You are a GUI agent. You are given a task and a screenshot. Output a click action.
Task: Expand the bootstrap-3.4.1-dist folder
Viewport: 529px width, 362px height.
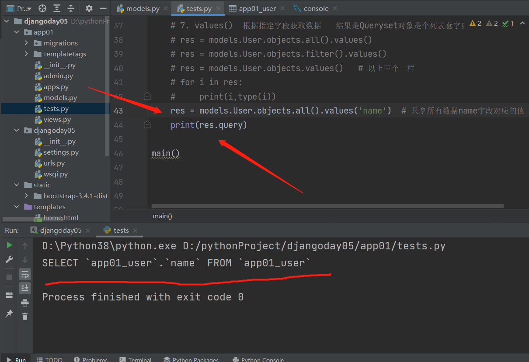pos(27,196)
